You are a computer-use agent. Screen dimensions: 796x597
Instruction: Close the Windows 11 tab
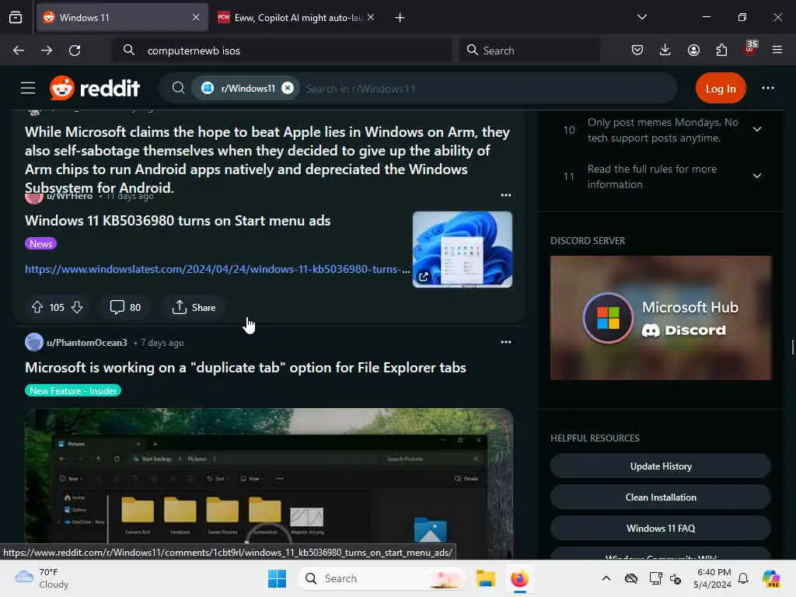[x=196, y=17]
